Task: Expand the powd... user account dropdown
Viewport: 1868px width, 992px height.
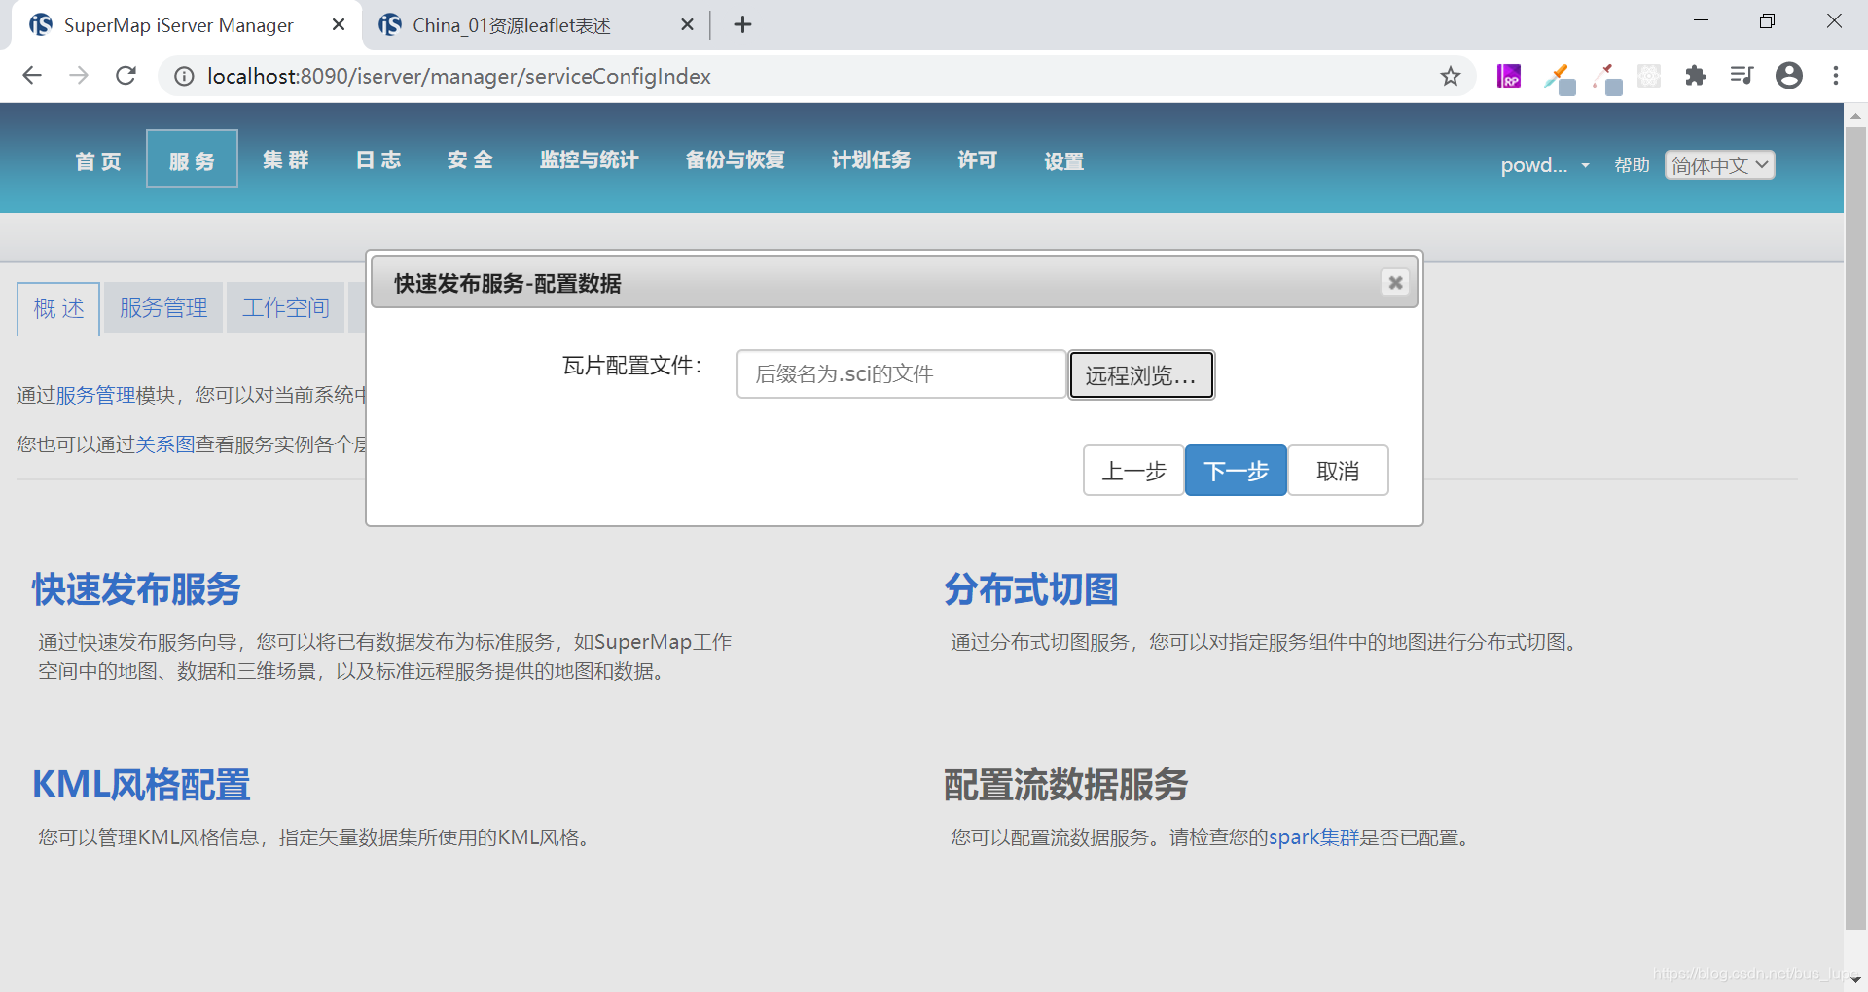Action: (1545, 165)
